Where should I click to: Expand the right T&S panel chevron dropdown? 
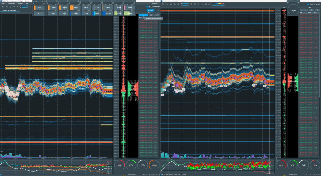[303, 10]
